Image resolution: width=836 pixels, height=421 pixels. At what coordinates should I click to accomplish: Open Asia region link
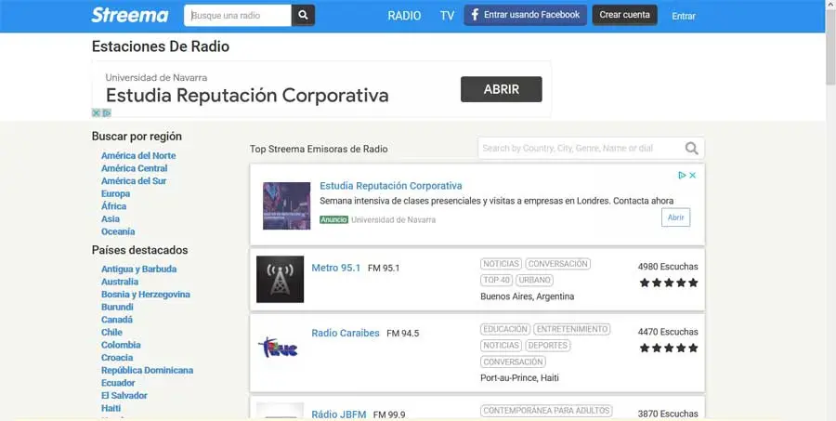tap(111, 218)
